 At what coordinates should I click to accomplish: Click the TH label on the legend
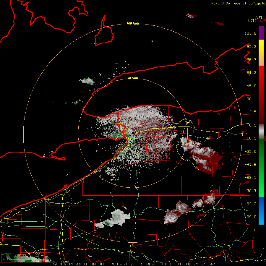coord(254,230)
